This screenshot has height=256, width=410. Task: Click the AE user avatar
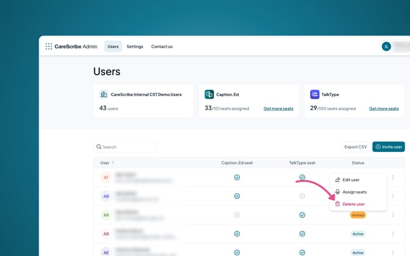tap(106, 252)
